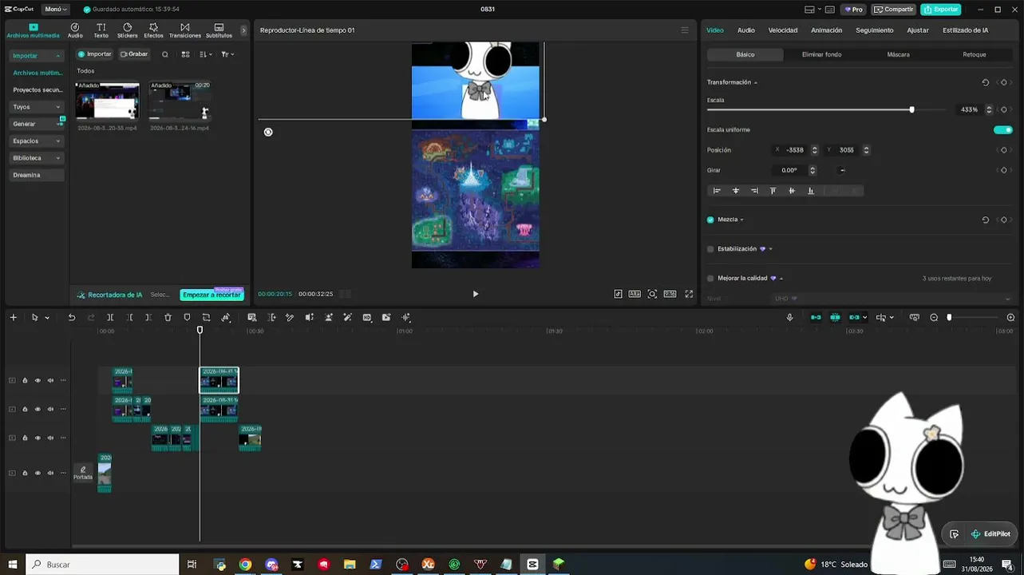Expand the Tuyos section
Screen dimensions: 1024x575
click(x=37, y=107)
